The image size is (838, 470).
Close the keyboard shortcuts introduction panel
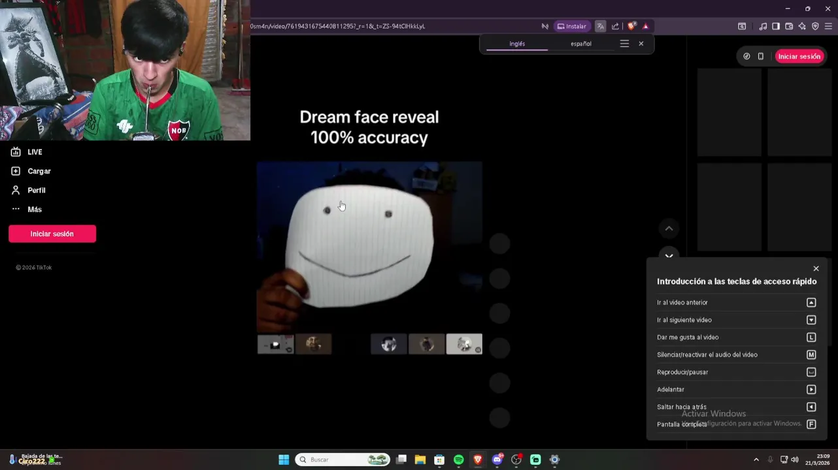coord(816,268)
